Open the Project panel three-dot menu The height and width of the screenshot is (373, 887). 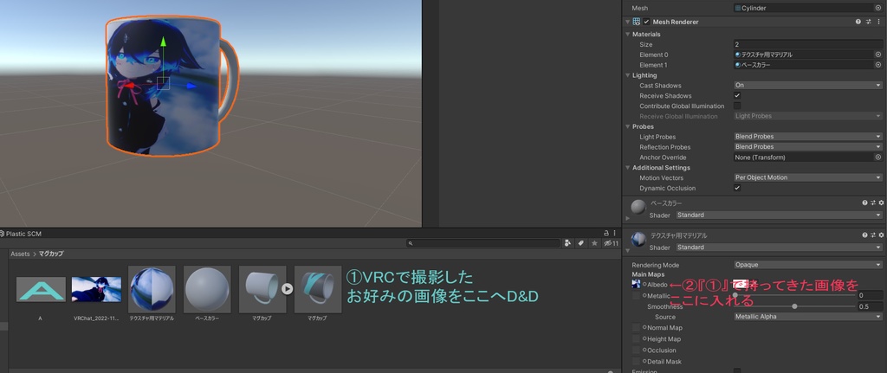pos(614,233)
